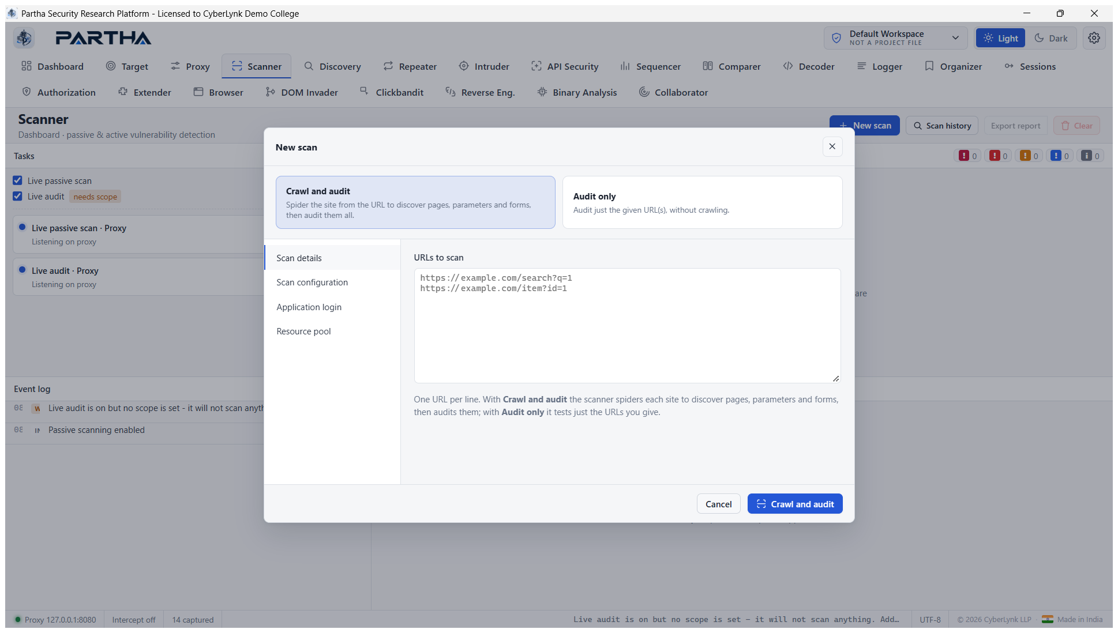Viewport: 1118px width, 633px height.
Task: Click the workspace shield icon
Action: coord(836,38)
